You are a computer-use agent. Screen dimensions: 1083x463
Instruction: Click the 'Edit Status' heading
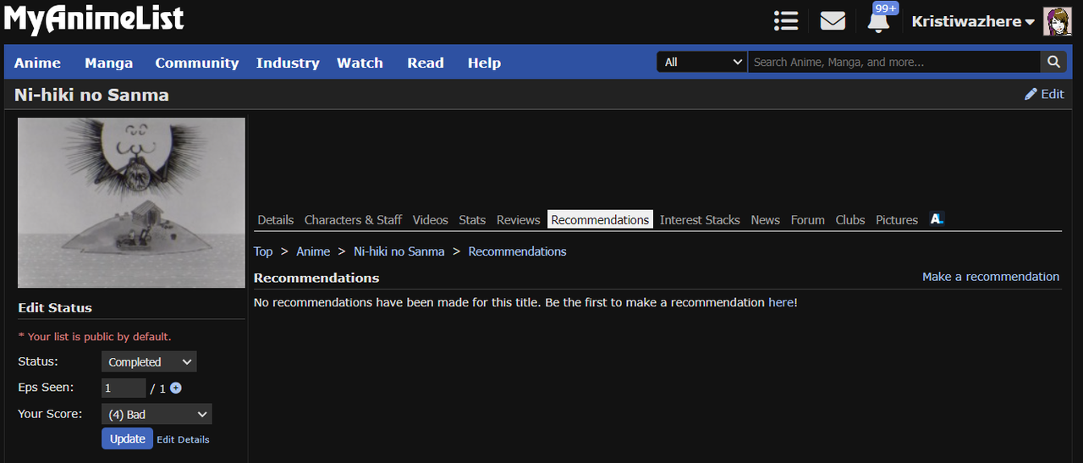point(55,307)
